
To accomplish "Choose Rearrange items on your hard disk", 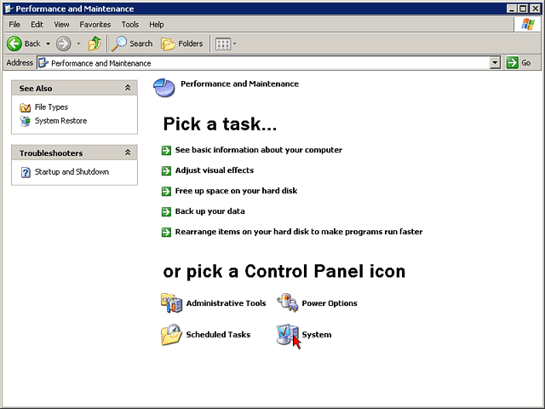I will pos(299,232).
